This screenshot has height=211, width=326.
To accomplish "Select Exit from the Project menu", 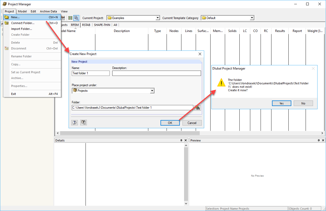I will (32, 94).
